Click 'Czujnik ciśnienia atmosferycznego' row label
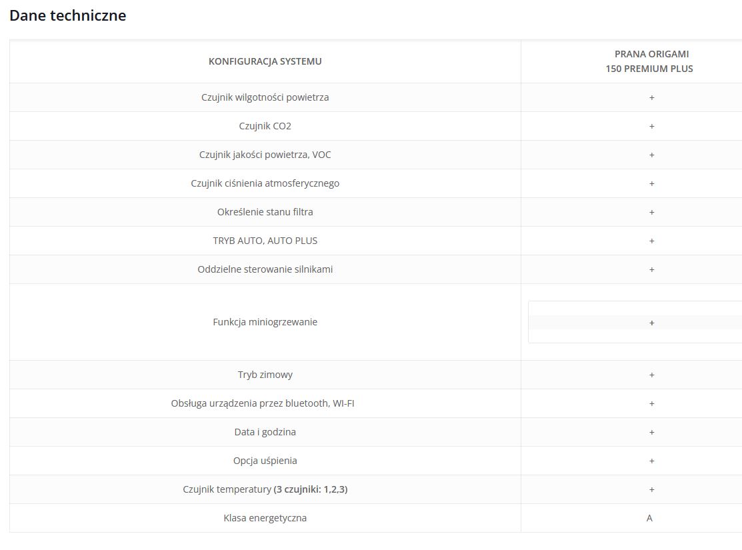The width and height of the screenshot is (742, 550). 265,183
